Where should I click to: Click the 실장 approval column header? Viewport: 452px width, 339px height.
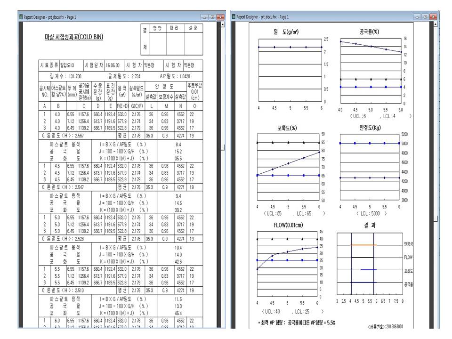[x=193, y=28]
